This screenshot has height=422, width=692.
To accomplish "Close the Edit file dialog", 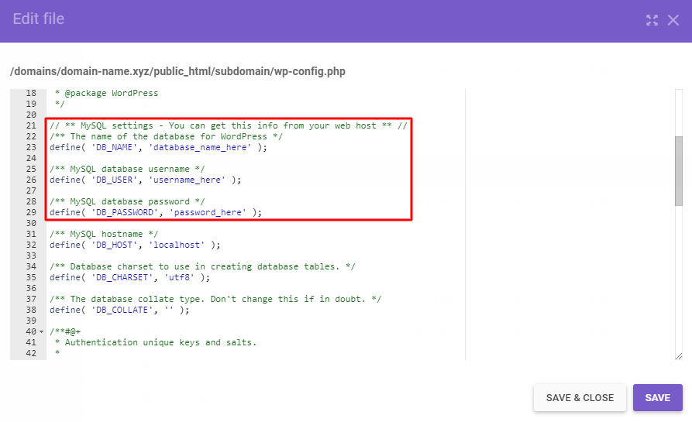I will tap(673, 20).
